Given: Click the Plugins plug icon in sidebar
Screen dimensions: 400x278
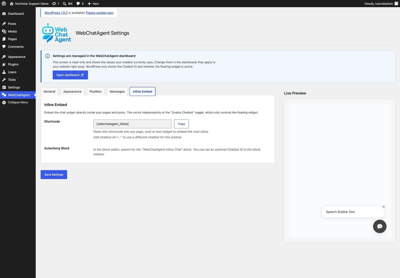Looking at the screenshot, I should click(4, 64).
